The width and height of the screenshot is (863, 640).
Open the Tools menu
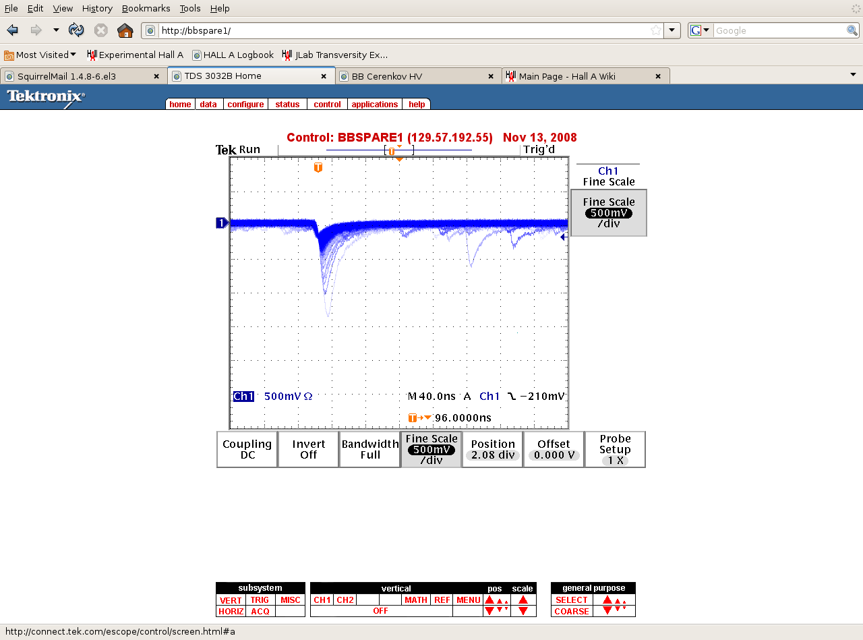tap(190, 8)
